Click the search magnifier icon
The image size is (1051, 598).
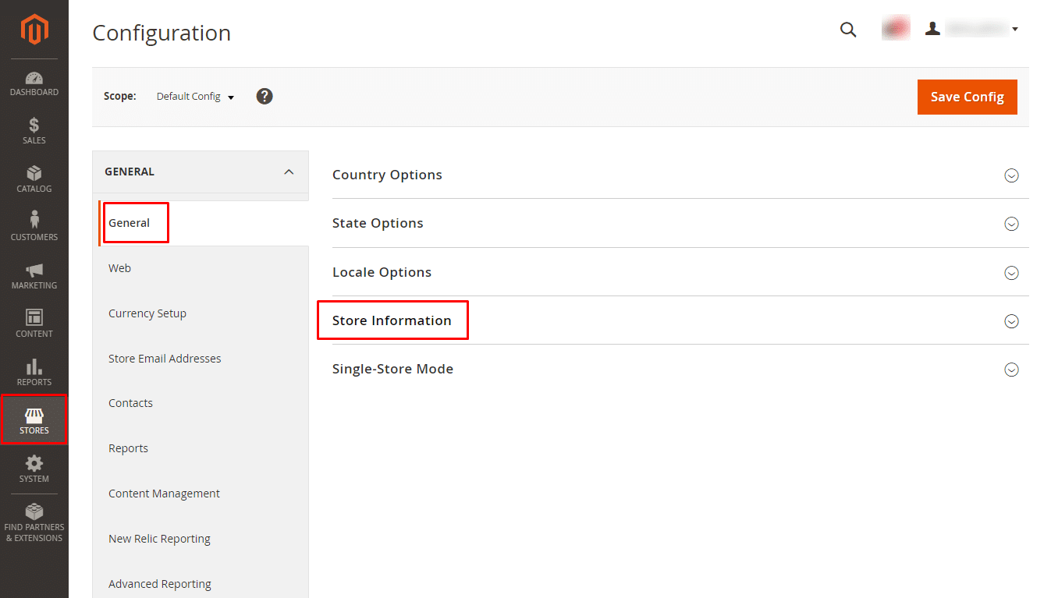pos(848,30)
